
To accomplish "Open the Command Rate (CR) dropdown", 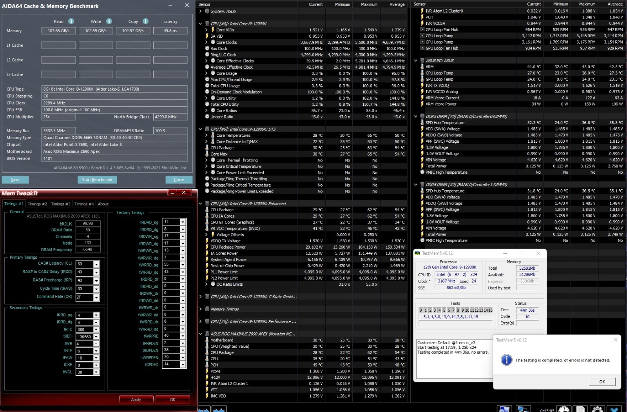I will coord(96,298).
